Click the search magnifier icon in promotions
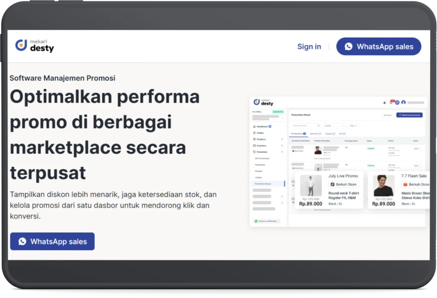 click(318, 126)
